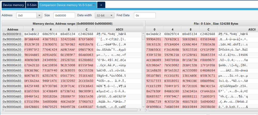The image size is (258, 115).
Task: Click the Address input field
Action: (x=26, y=15)
